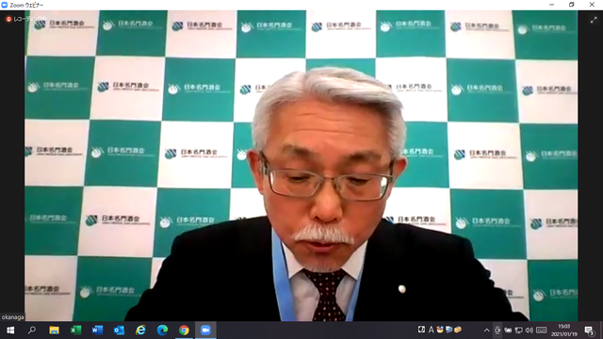
Task: Toggle full screen with the arrows icon
Action: pyautogui.click(x=594, y=21)
